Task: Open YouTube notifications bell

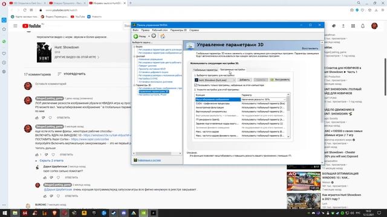Action: coord(363,26)
